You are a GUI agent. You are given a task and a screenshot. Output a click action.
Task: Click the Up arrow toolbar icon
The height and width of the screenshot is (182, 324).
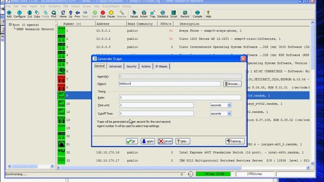(71, 14)
